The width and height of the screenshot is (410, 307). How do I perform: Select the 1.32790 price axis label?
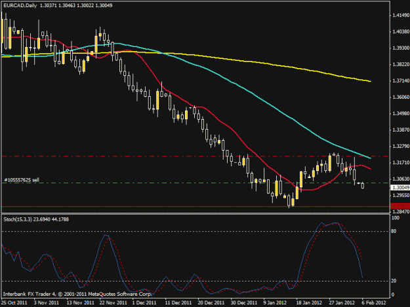click(x=401, y=146)
